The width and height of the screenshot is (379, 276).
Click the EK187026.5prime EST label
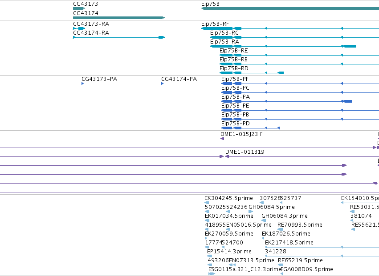coord(286,234)
